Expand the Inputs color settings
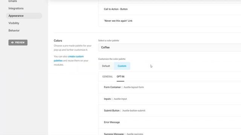241x135 pixels. click(x=170, y=99)
